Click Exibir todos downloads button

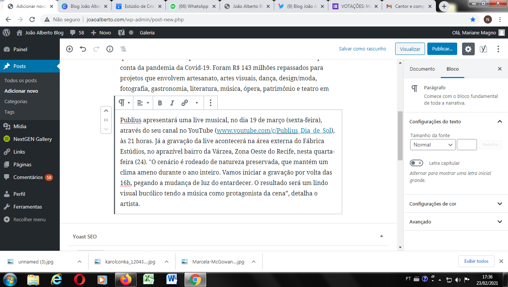click(x=476, y=261)
